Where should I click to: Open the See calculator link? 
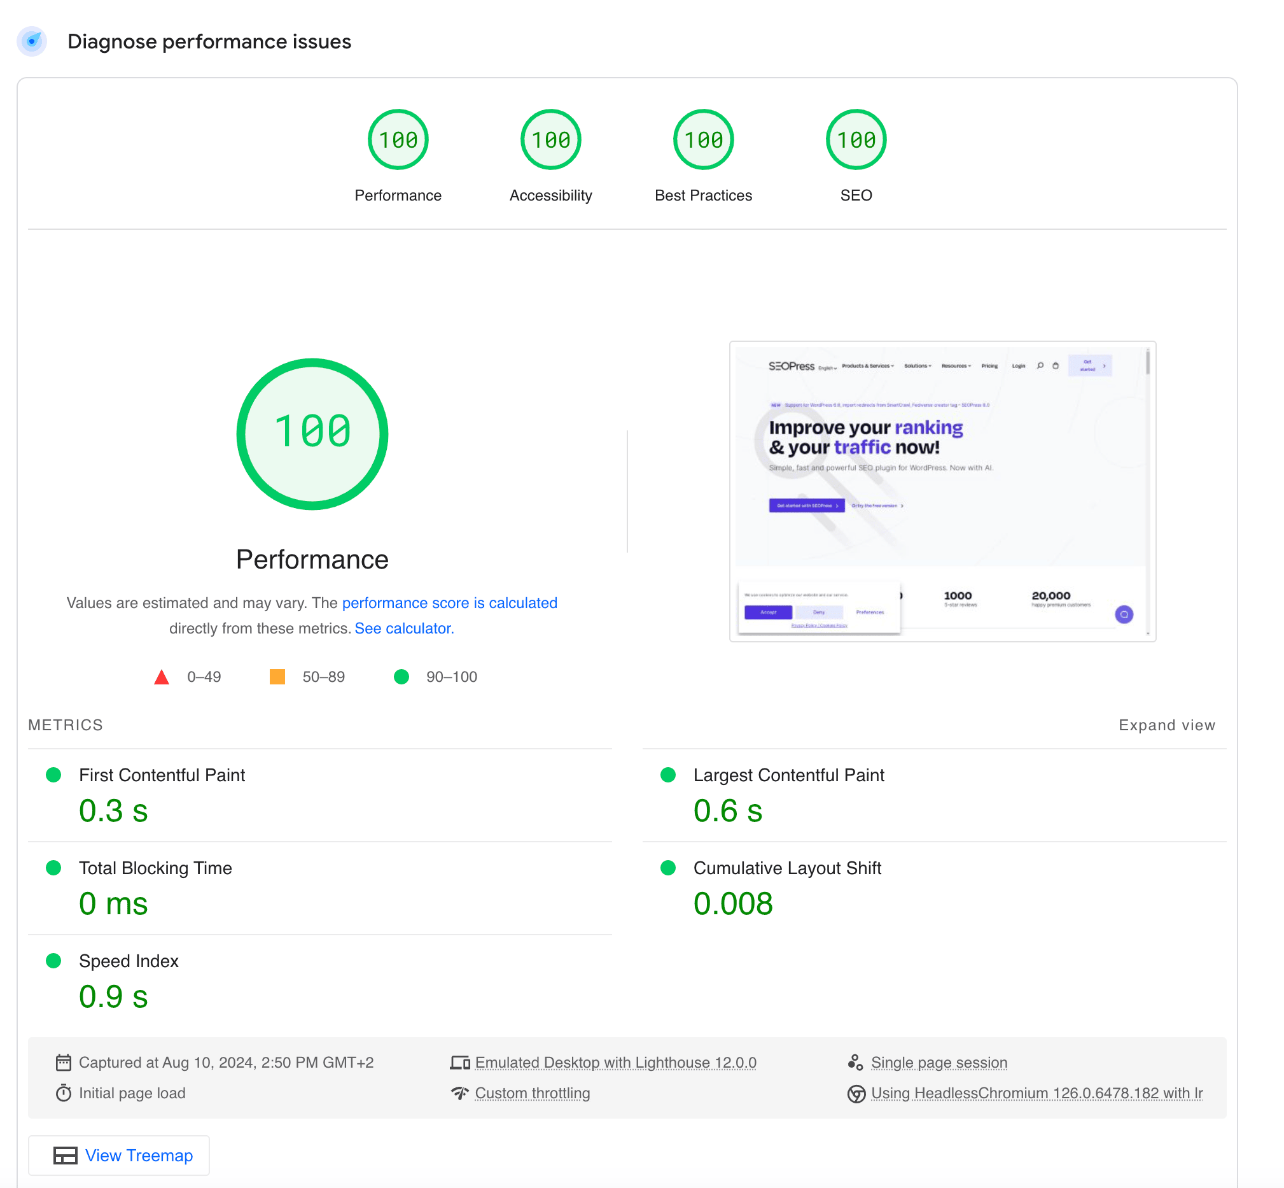tap(404, 628)
